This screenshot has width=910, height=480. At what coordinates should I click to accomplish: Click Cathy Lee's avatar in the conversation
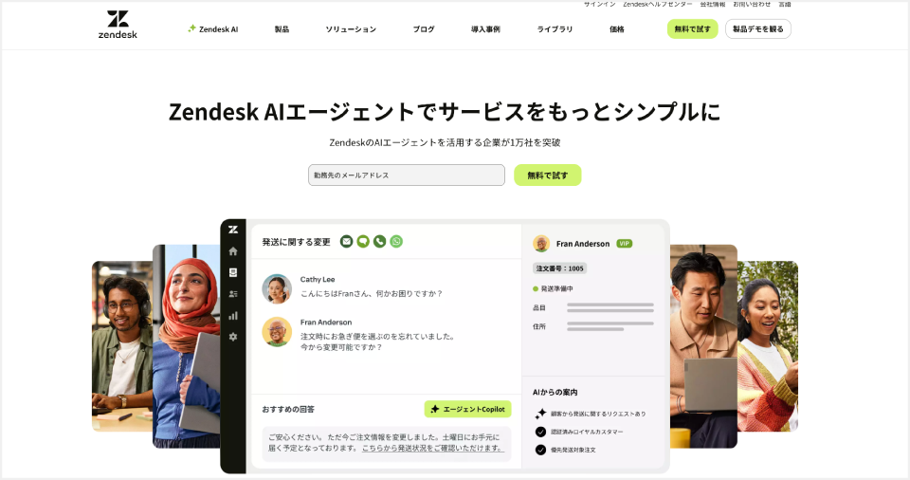pyautogui.click(x=277, y=288)
